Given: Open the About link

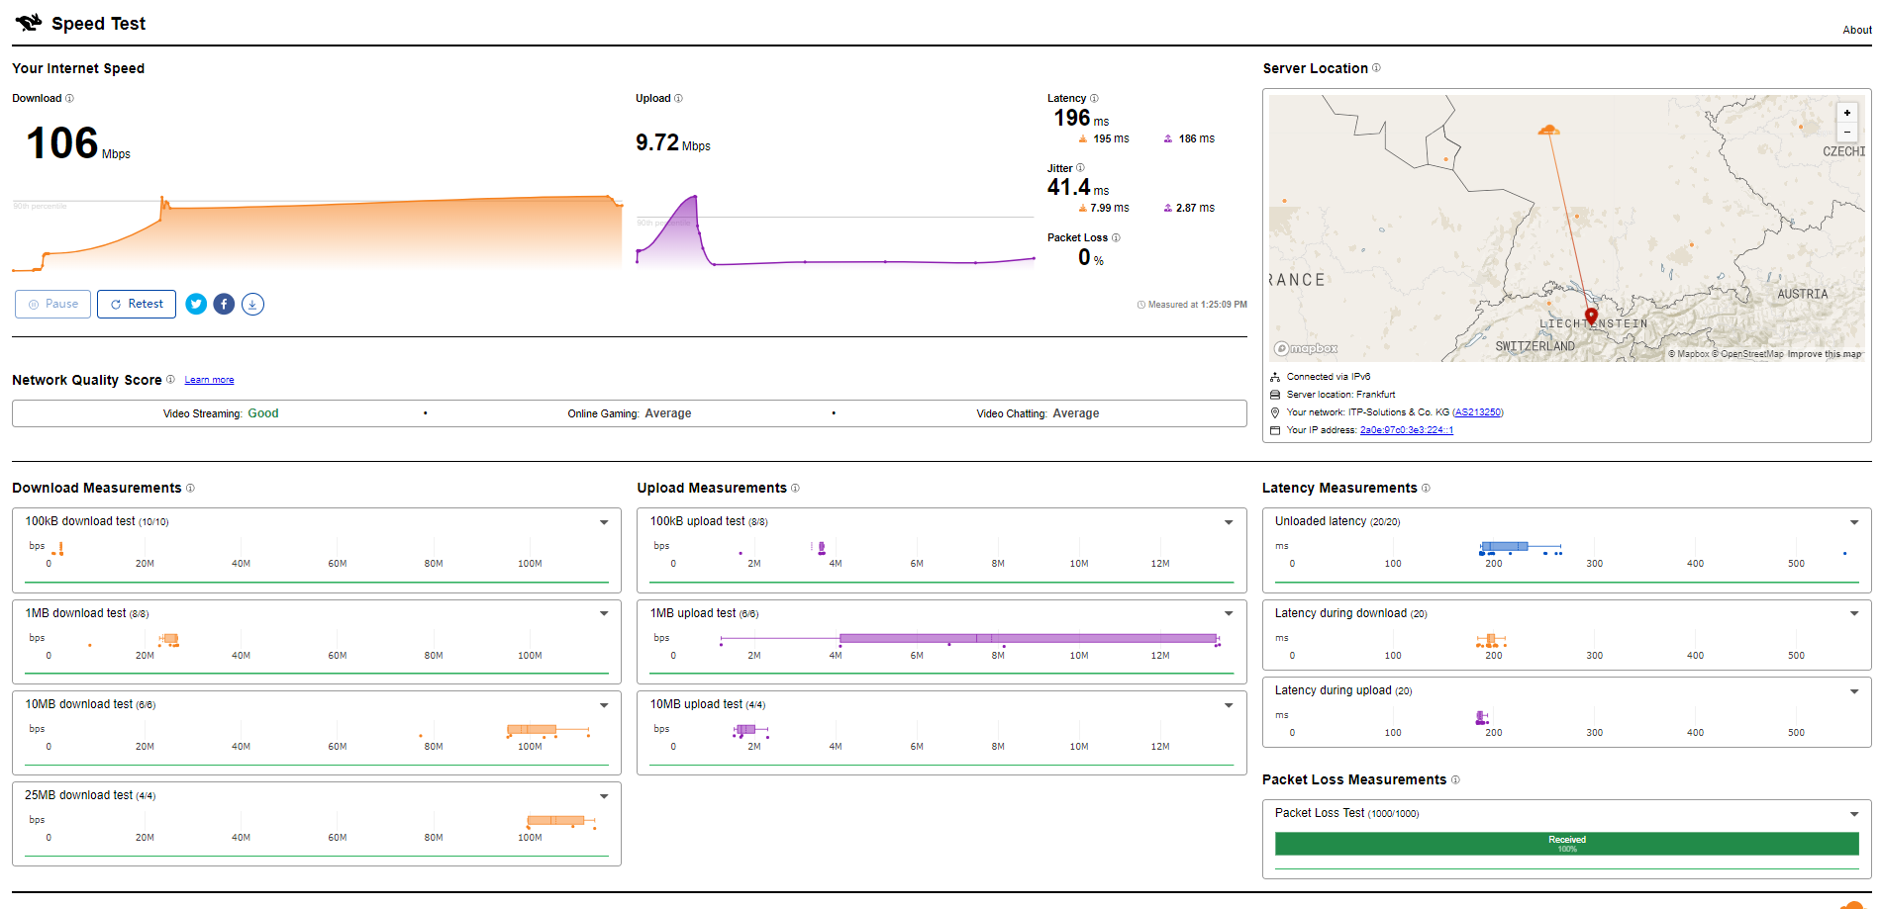Looking at the screenshot, I should click(x=1856, y=30).
